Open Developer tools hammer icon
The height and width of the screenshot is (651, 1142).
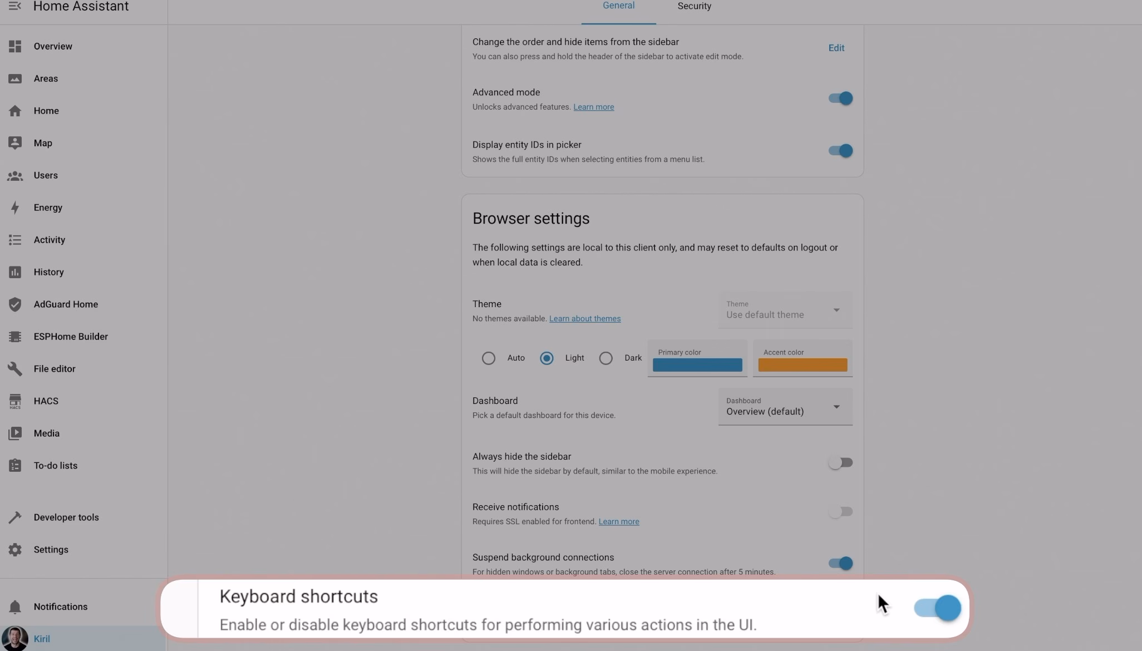15,517
